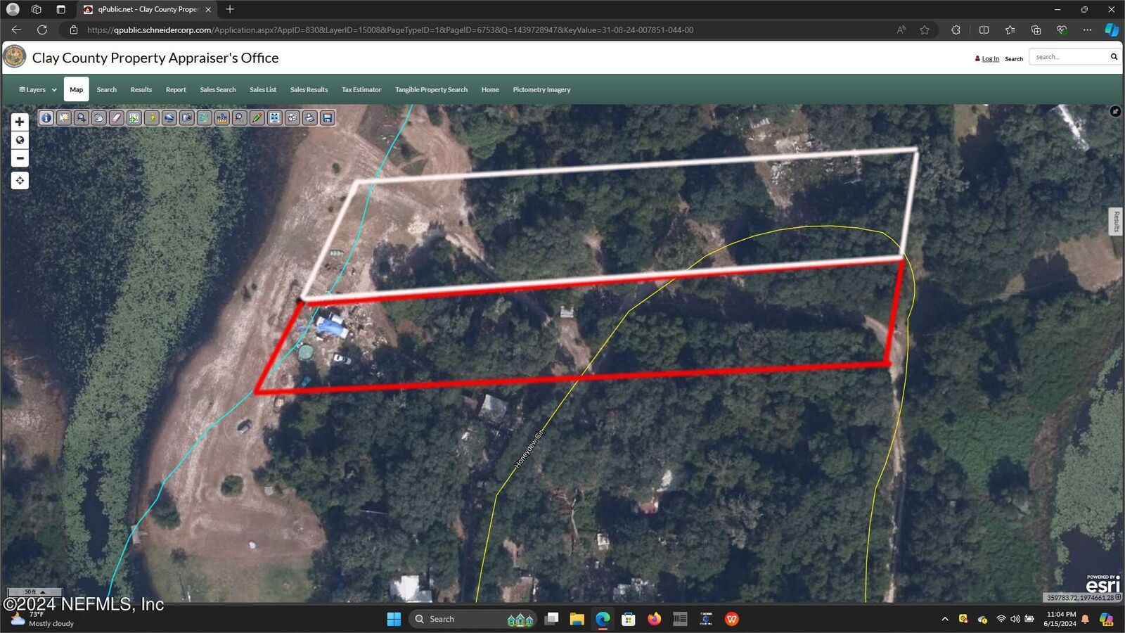Screen dimensions: 1125x633
Task: Select the yellow street-view person tool
Action: (x=152, y=118)
